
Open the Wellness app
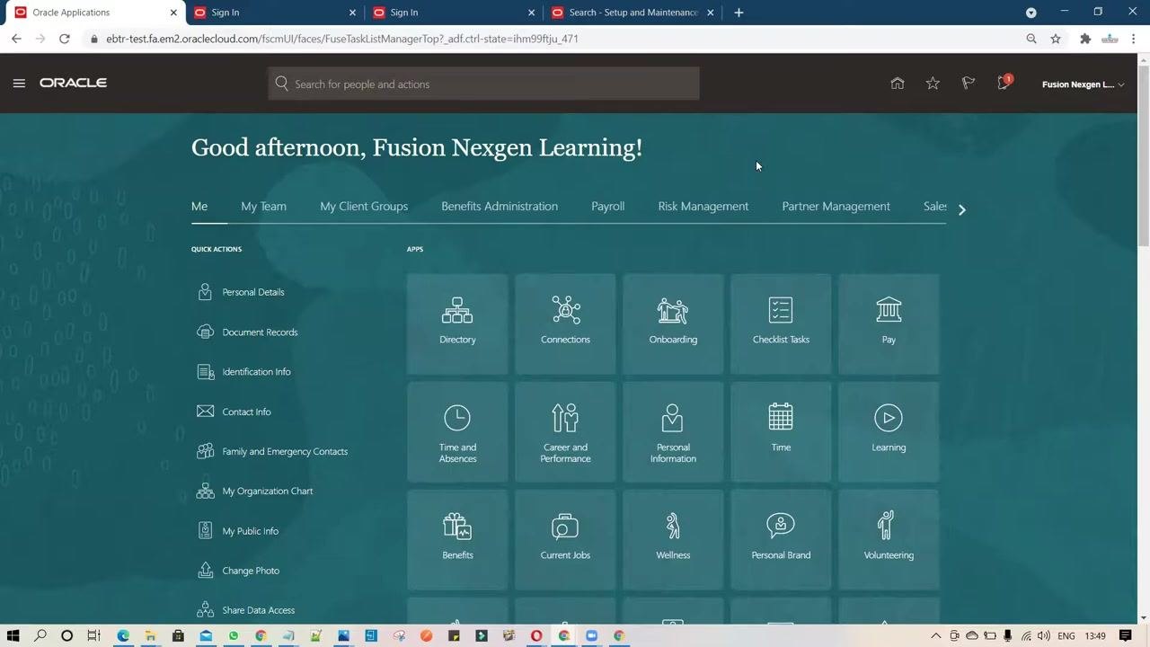point(673,539)
